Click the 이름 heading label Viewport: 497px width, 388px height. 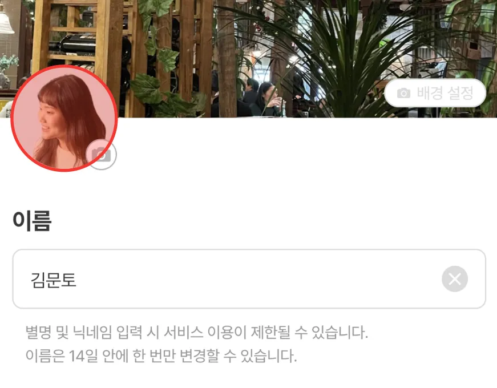(32, 221)
